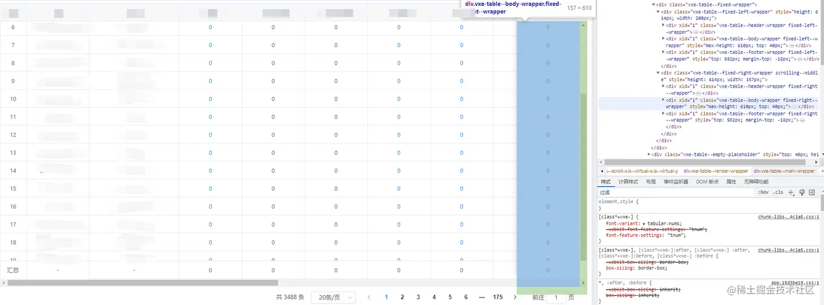
Task: Click the paint-roller rendering emulation icon
Action: [x=802, y=192]
